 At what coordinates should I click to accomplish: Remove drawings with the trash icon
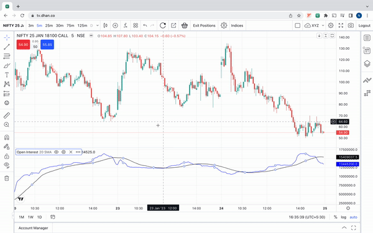(x=7, y=178)
